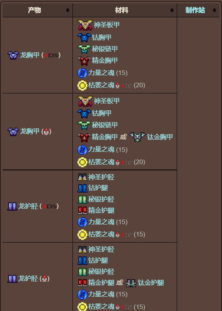Click the 3DS logo beside first 龙护胫
The image size is (222, 311).
pos(49,206)
